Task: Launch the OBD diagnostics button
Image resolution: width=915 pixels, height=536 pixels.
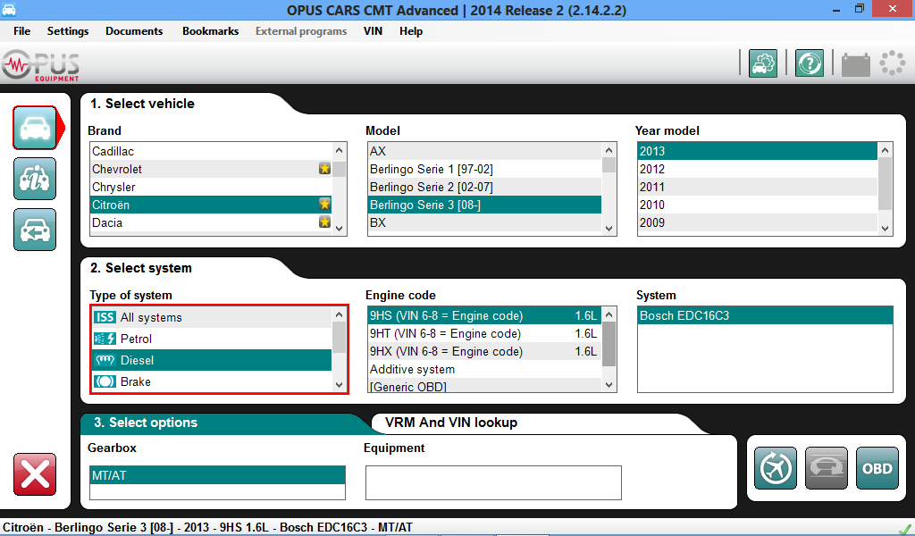Action: coord(877,468)
